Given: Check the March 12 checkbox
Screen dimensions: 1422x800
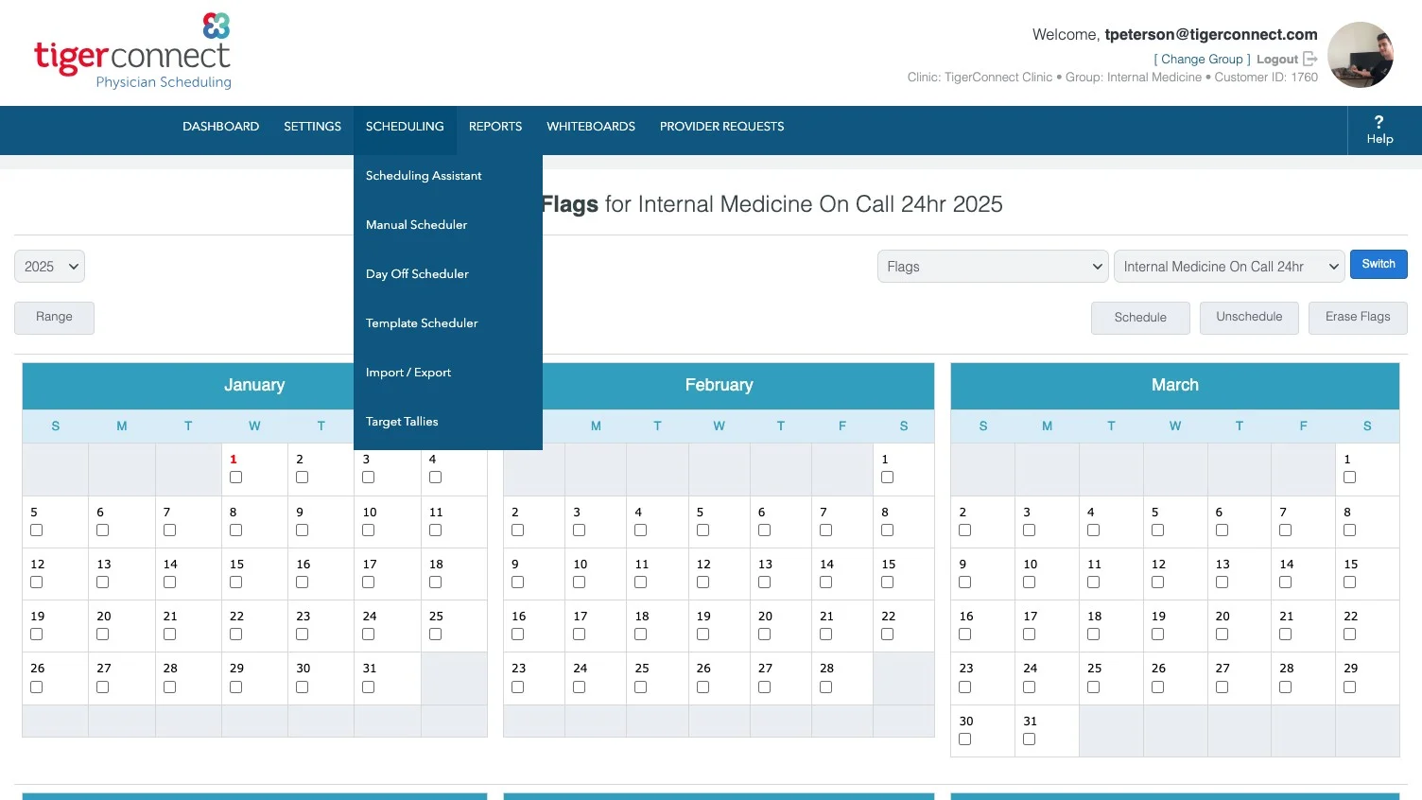Looking at the screenshot, I should (x=1157, y=583).
